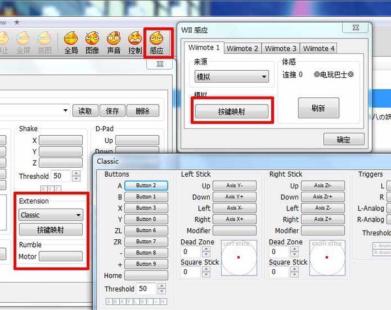
Task: Click the Classic Buttons Threshold field
Action: (x=147, y=289)
